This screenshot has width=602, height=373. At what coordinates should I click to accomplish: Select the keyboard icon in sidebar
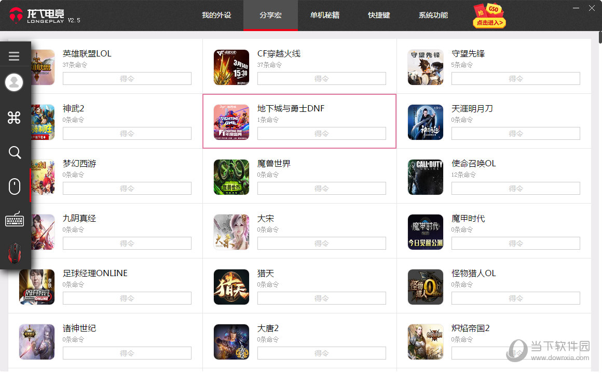point(15,220)
